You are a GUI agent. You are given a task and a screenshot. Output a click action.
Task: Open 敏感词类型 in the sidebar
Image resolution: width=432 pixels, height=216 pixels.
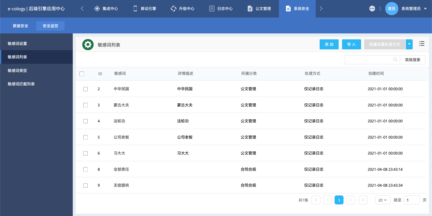[x=36, y=70]
